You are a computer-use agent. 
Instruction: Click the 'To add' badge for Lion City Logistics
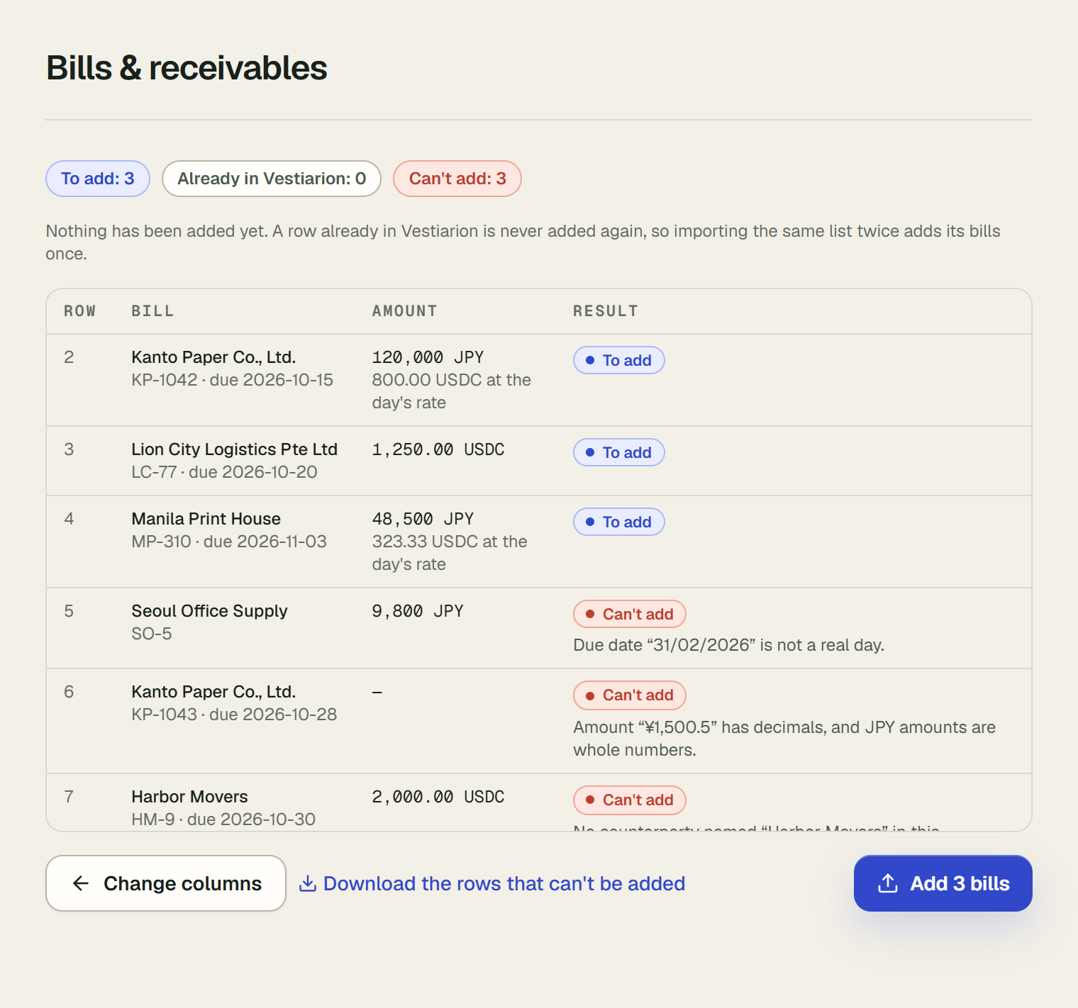click(x=619, y=452)
